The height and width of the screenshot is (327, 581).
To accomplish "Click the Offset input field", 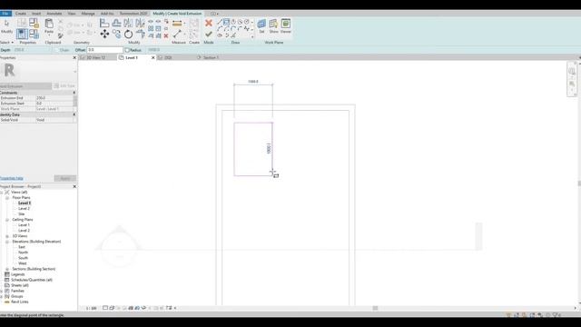I will click(x=105, y=50).
